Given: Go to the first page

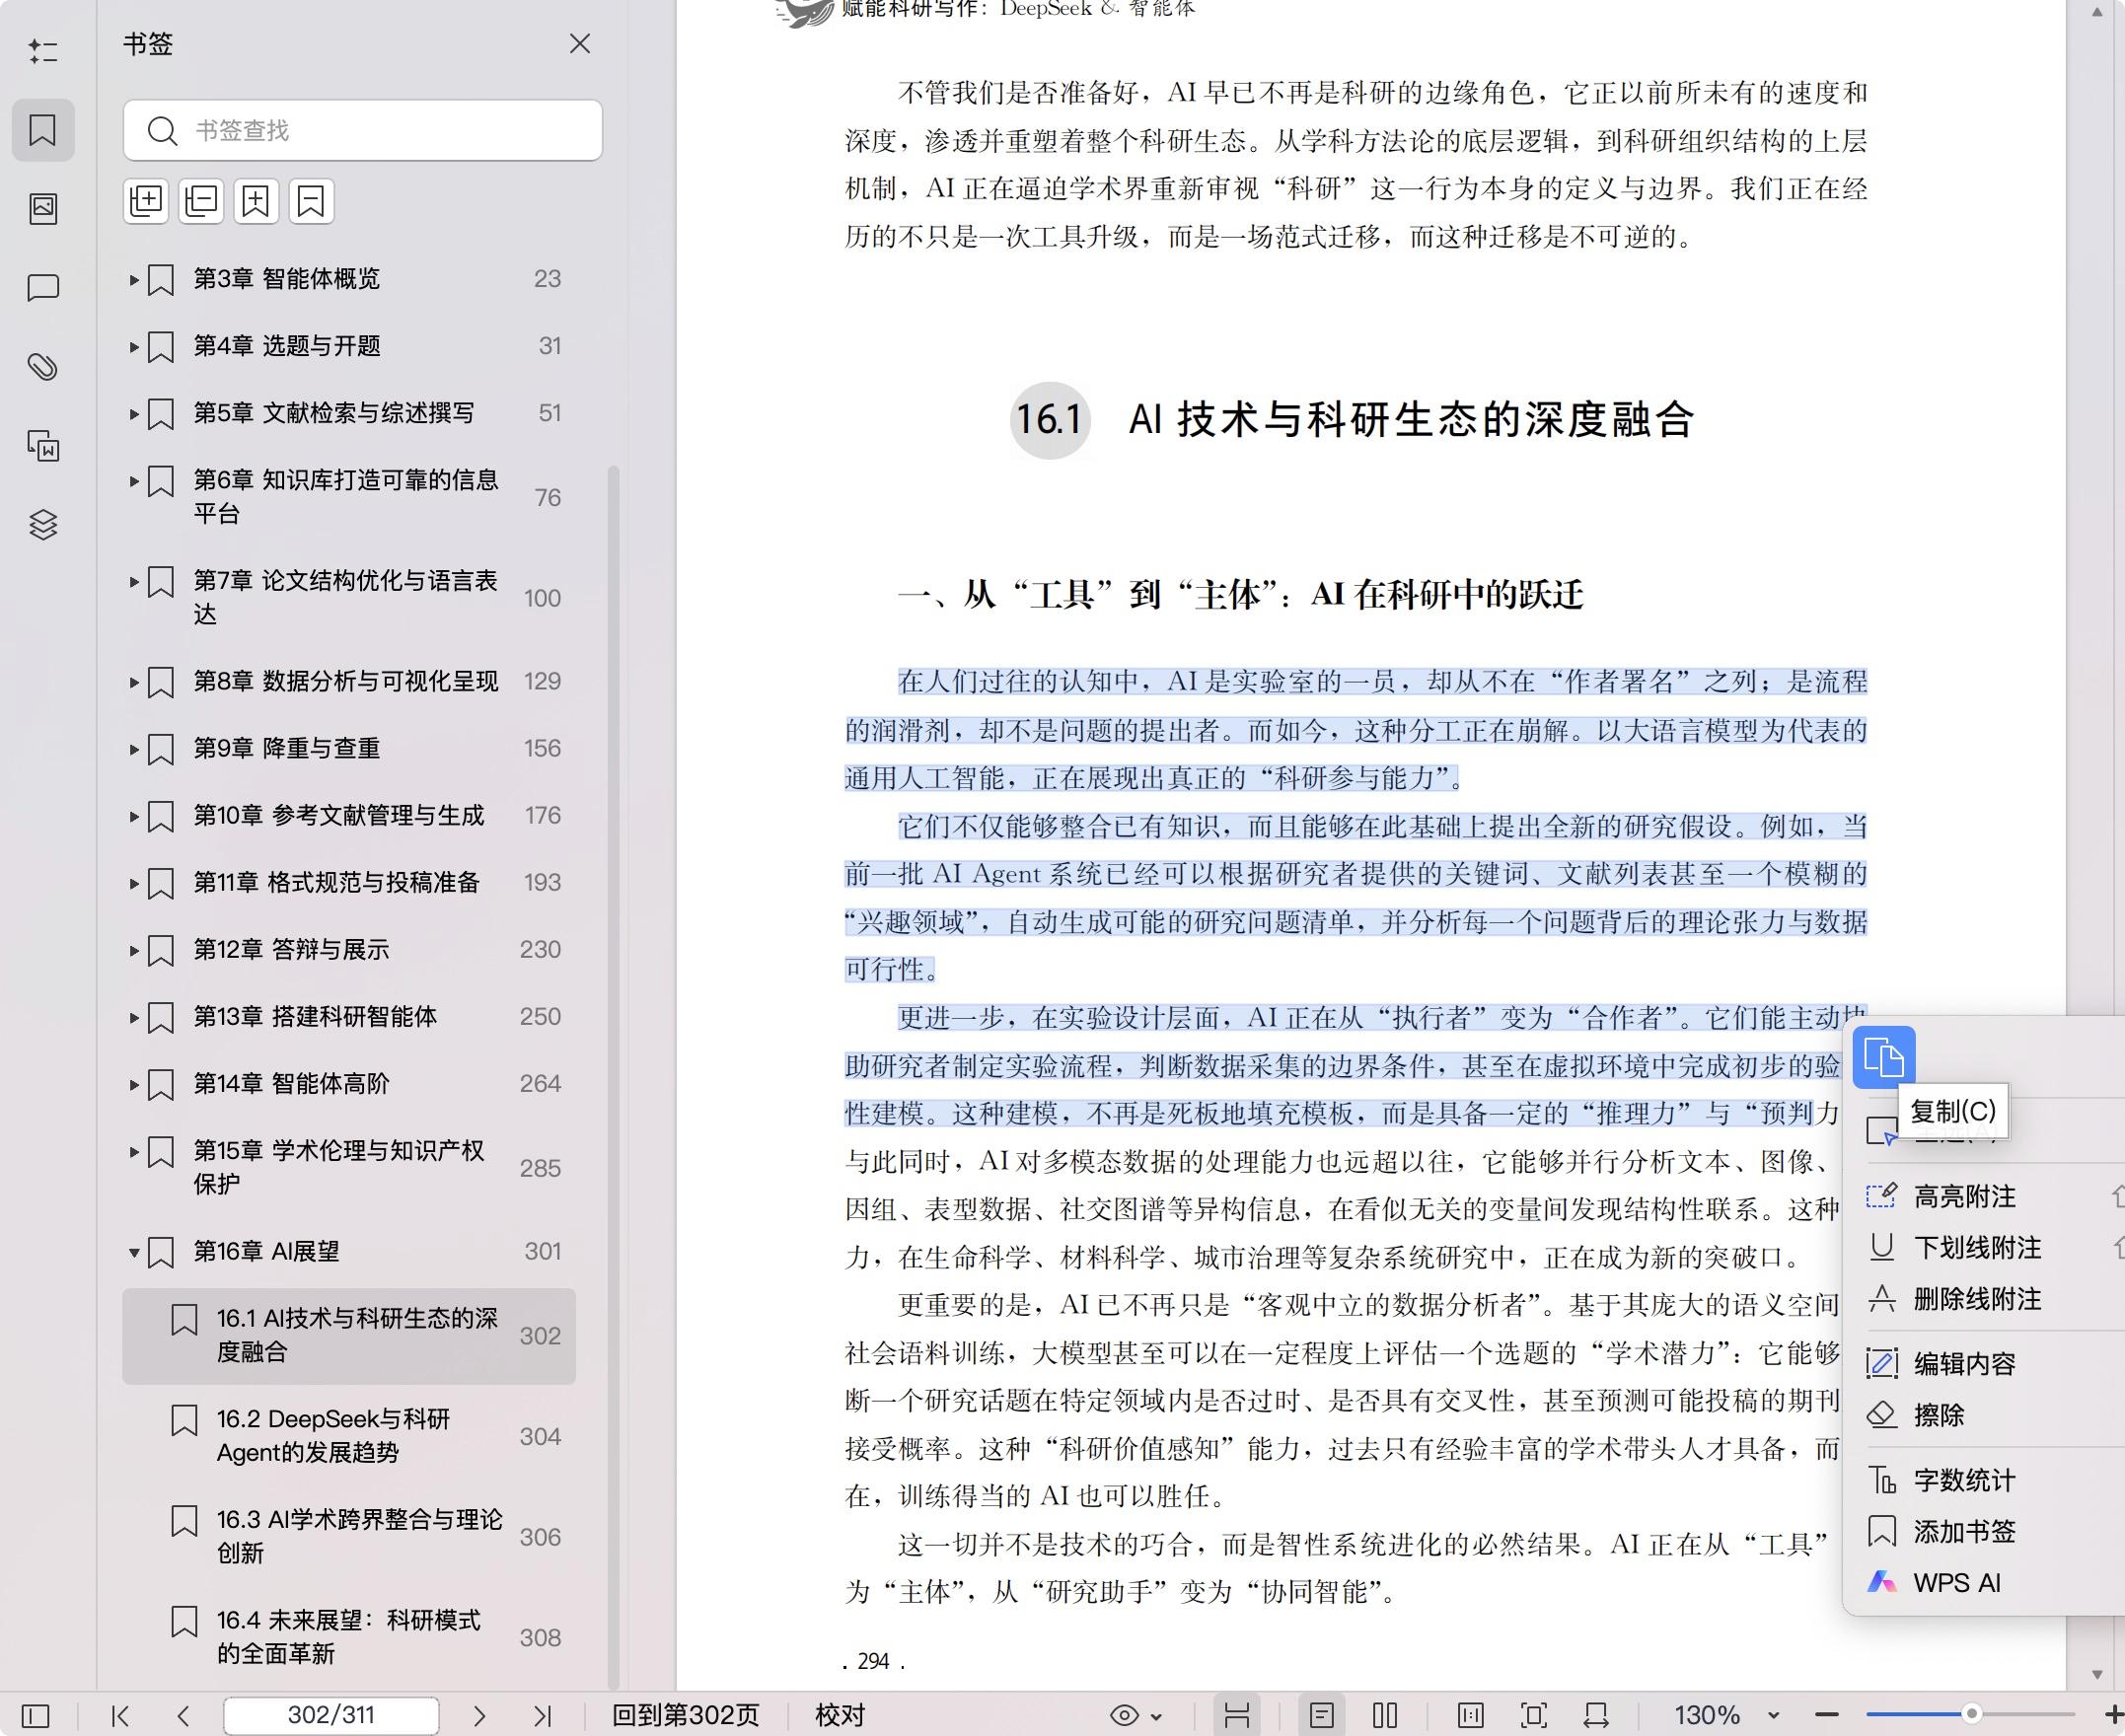Looking at the screenshot, I should tap(121, 1716).
